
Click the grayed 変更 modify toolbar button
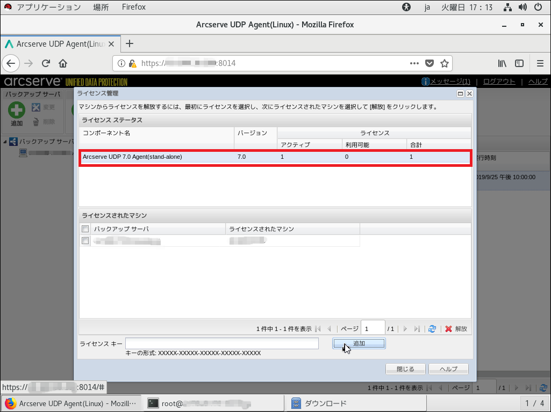43,107
